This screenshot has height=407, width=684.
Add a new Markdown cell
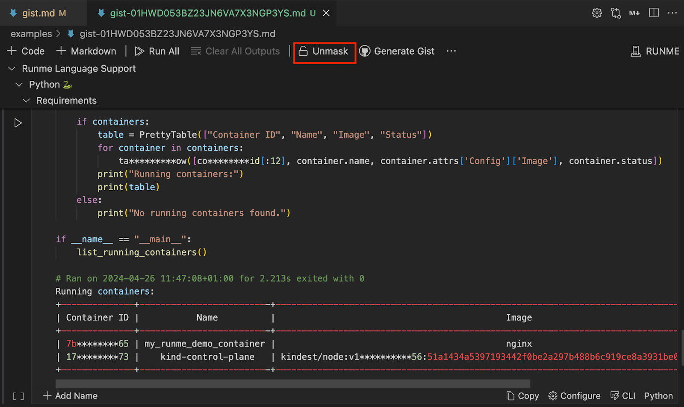[x=86, y=51]
